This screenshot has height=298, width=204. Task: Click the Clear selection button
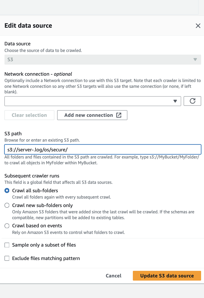pos(29,115)
